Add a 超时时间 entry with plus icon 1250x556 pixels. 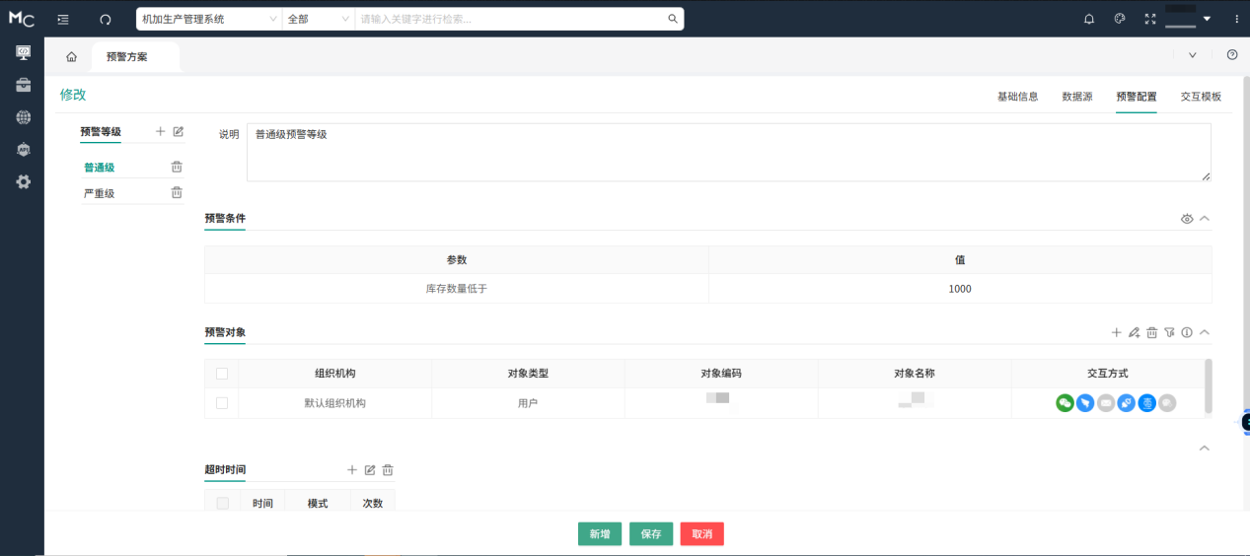coord(352,470)
